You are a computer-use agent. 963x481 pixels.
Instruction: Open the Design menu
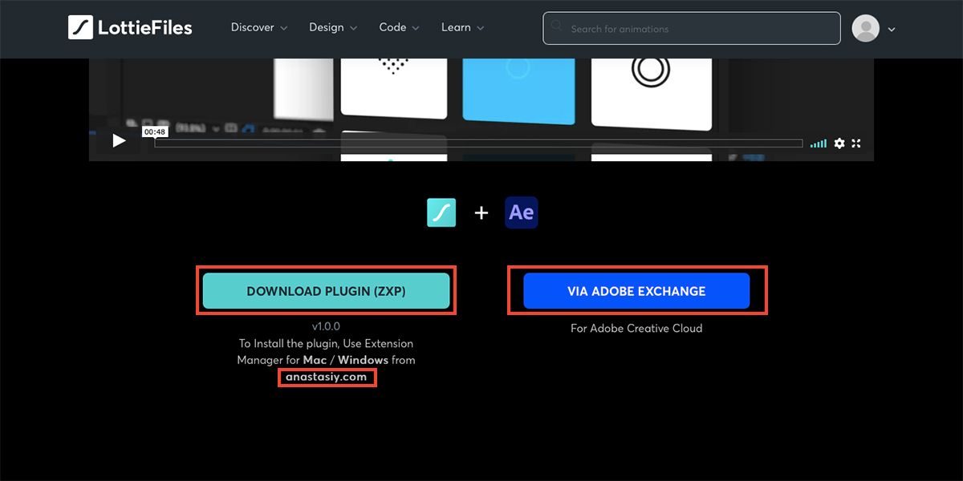coord(333,27)
